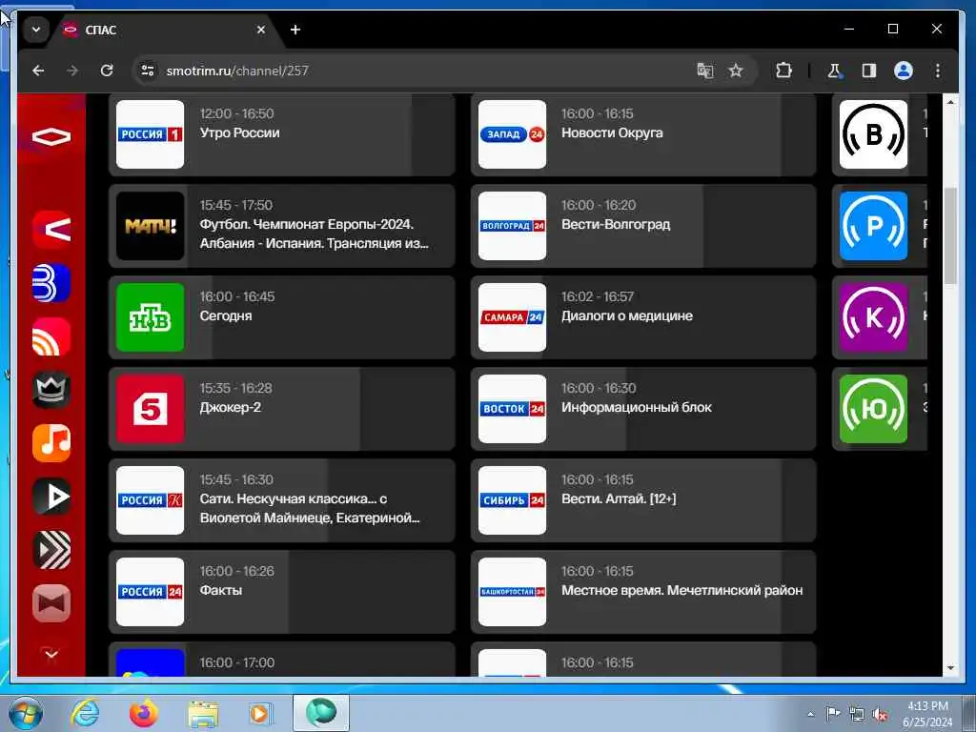
Task: Launch Internet Explorer from taskbar
Action: (x=85, y=713)
